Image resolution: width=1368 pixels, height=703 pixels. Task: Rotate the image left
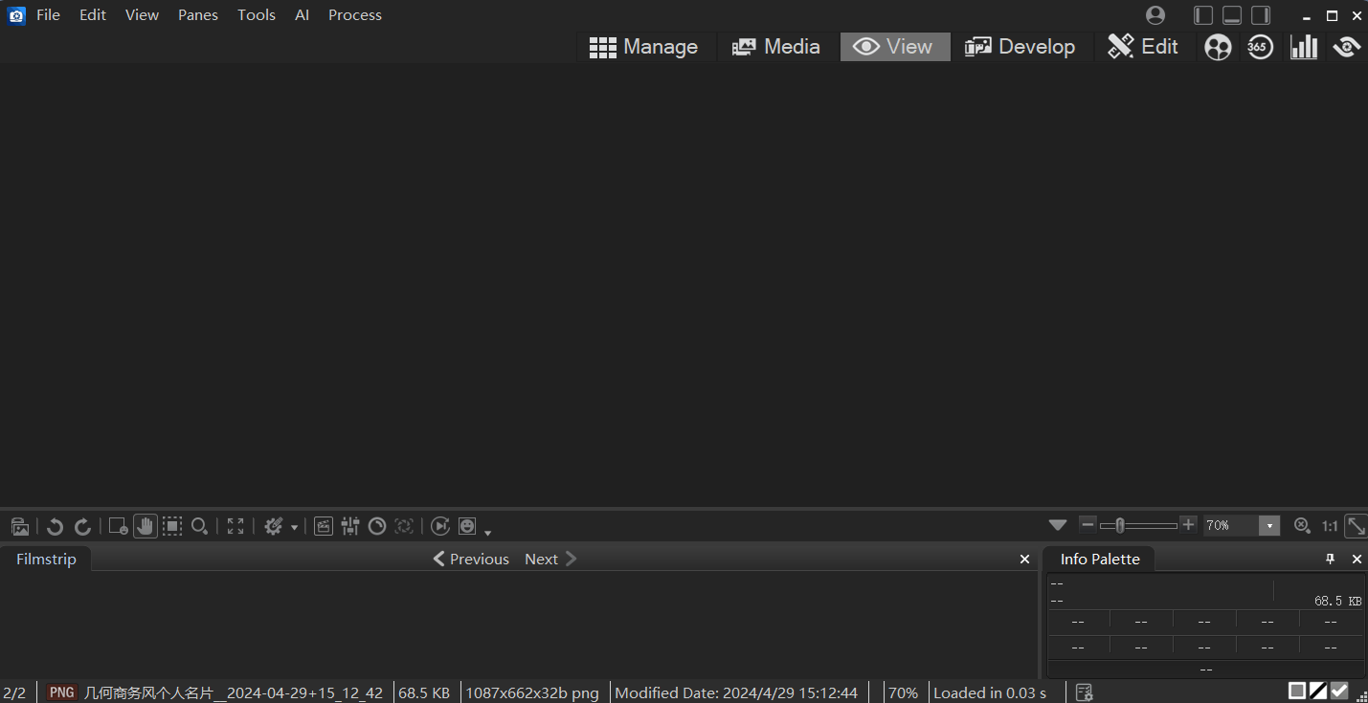55,526
